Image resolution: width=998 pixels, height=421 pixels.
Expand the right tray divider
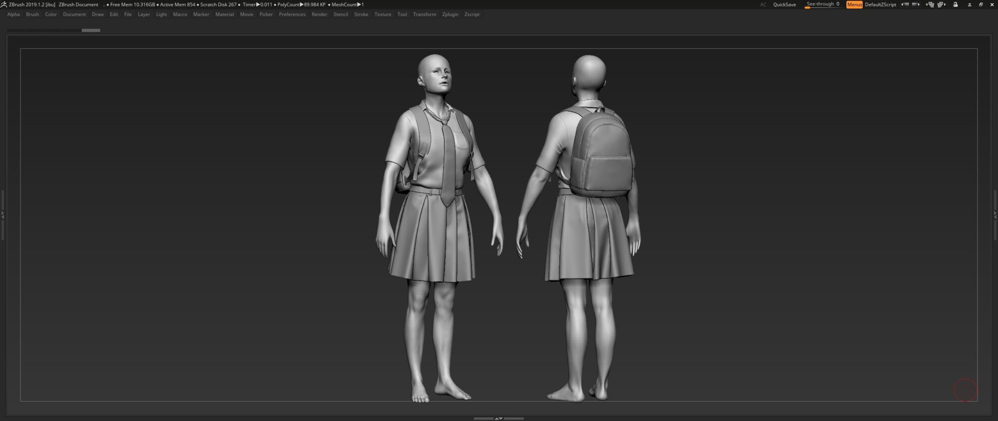[995, 215]
